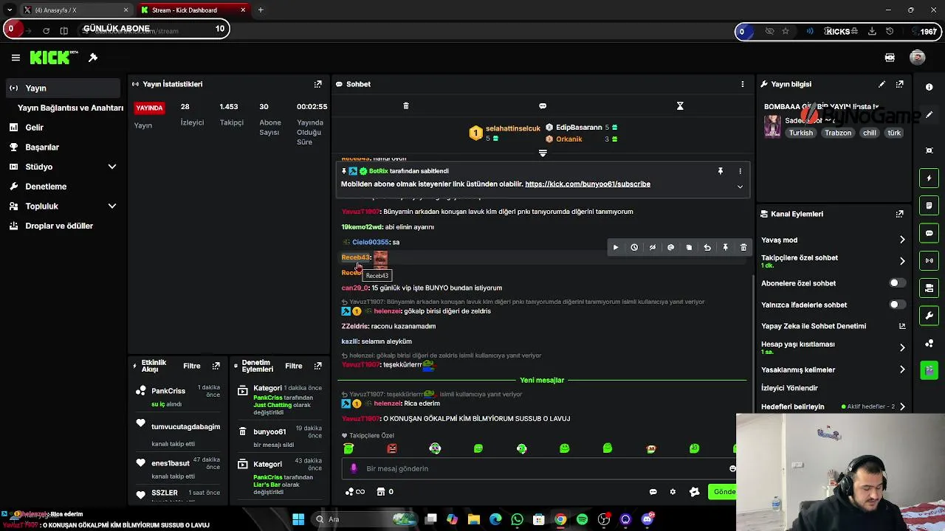
Task: Open Yapay Zeka ile Sohbet Denetimi
Action: click(833, 326)
